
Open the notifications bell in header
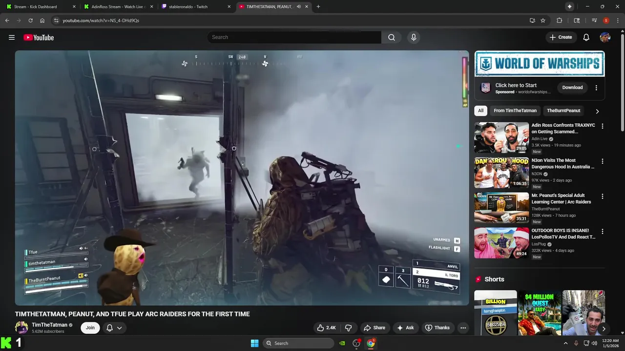click(586, 38)
